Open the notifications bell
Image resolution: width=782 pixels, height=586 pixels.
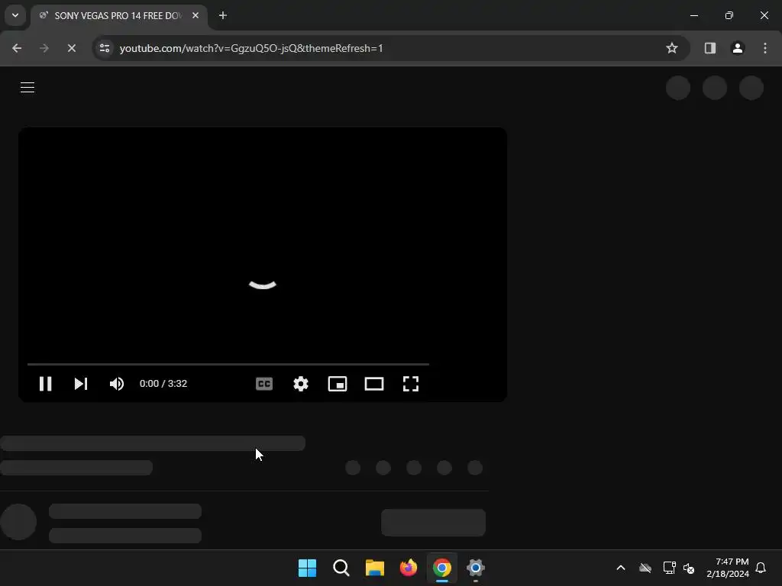[x=761, y=568]
